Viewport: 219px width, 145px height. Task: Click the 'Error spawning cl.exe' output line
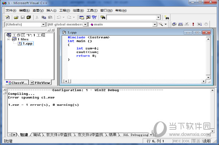point(31,97)
